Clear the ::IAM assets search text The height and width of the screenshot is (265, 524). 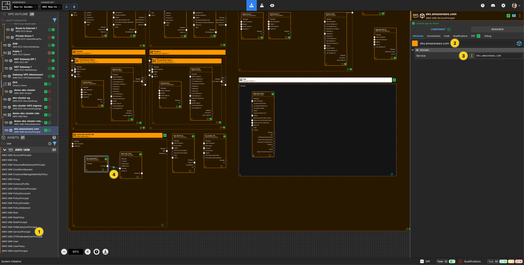pyautogui.click(x=50, y=144)
